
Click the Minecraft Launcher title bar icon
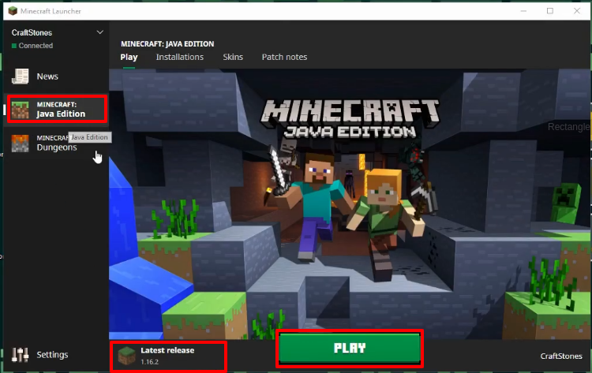click(x=13, y=11)
